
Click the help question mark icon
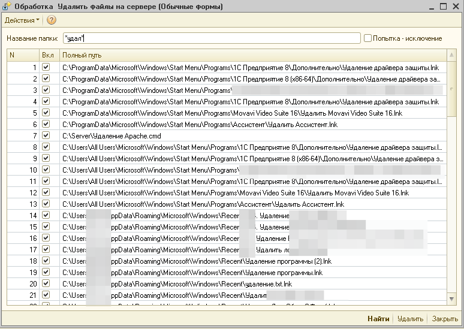52,20
